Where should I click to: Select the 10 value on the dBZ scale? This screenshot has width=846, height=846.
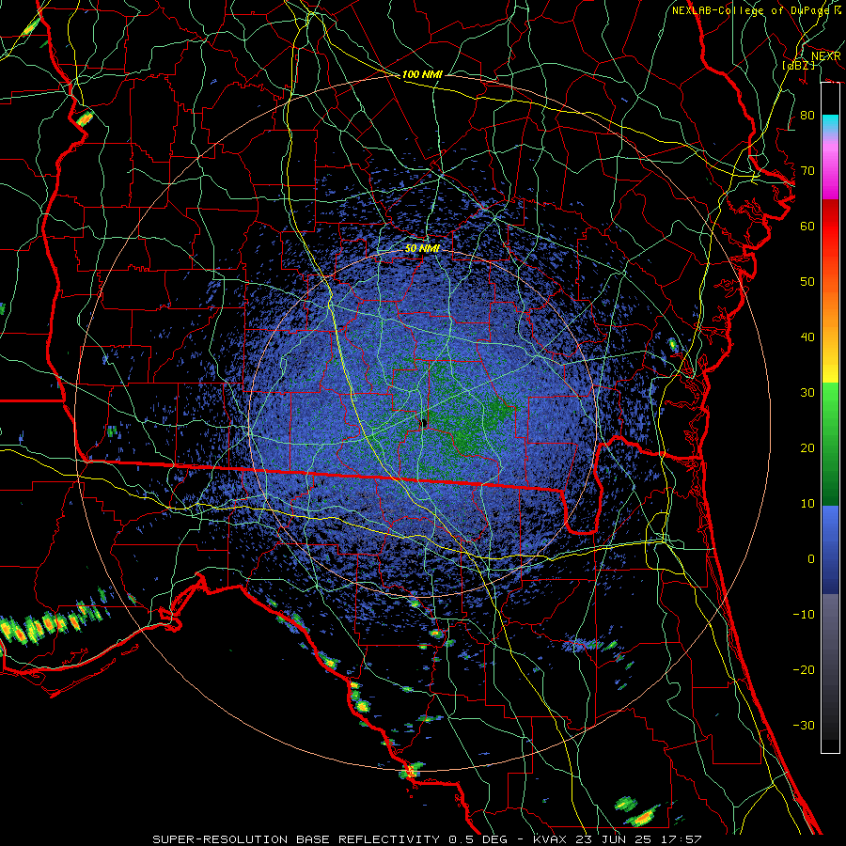807,504
